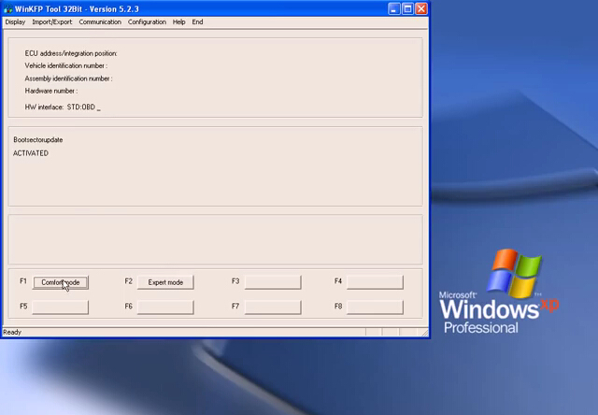This screenshot has height=415, width=598.
Task: Click the WinKFP Tool title bar text
Action: [x=77, y=8]
